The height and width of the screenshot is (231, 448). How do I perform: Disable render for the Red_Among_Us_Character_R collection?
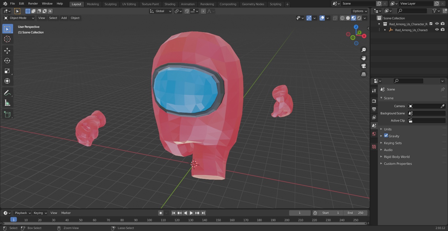(x=443, y=24)
